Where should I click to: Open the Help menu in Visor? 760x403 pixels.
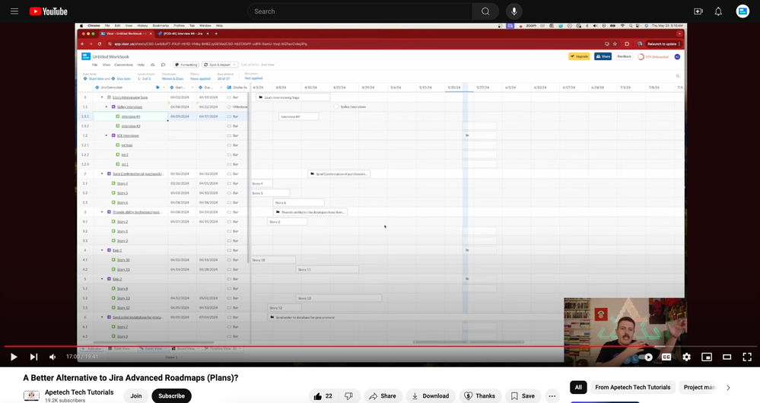141,65
